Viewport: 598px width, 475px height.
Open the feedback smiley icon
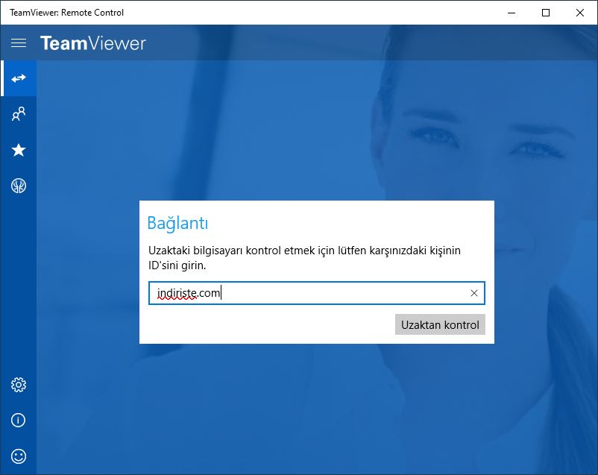pyautogui.click(x=19, y=456)
